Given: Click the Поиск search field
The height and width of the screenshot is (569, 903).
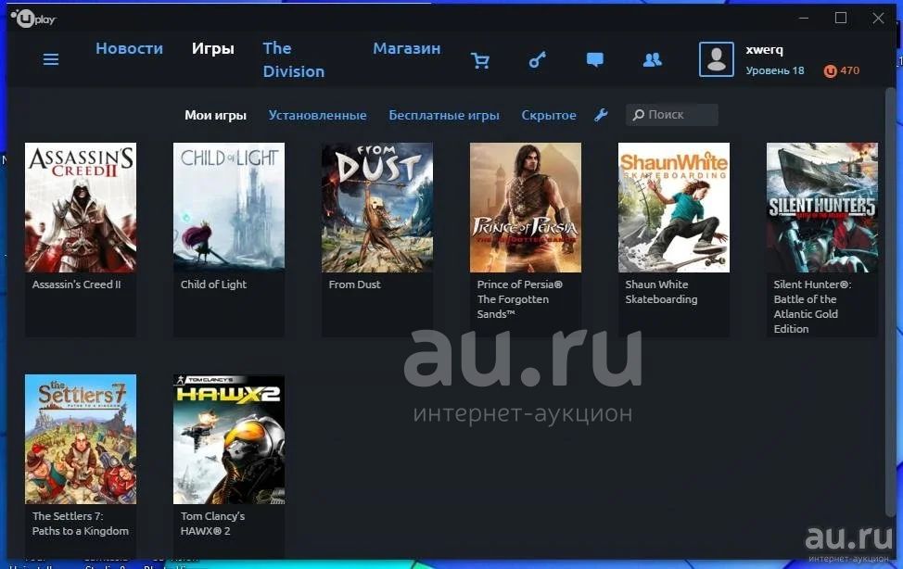Looking at the screenshot, I should [672, 115].
